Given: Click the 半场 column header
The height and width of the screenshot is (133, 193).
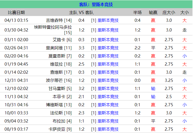Looking at the screenshot, I should click(x=137, y=12).
